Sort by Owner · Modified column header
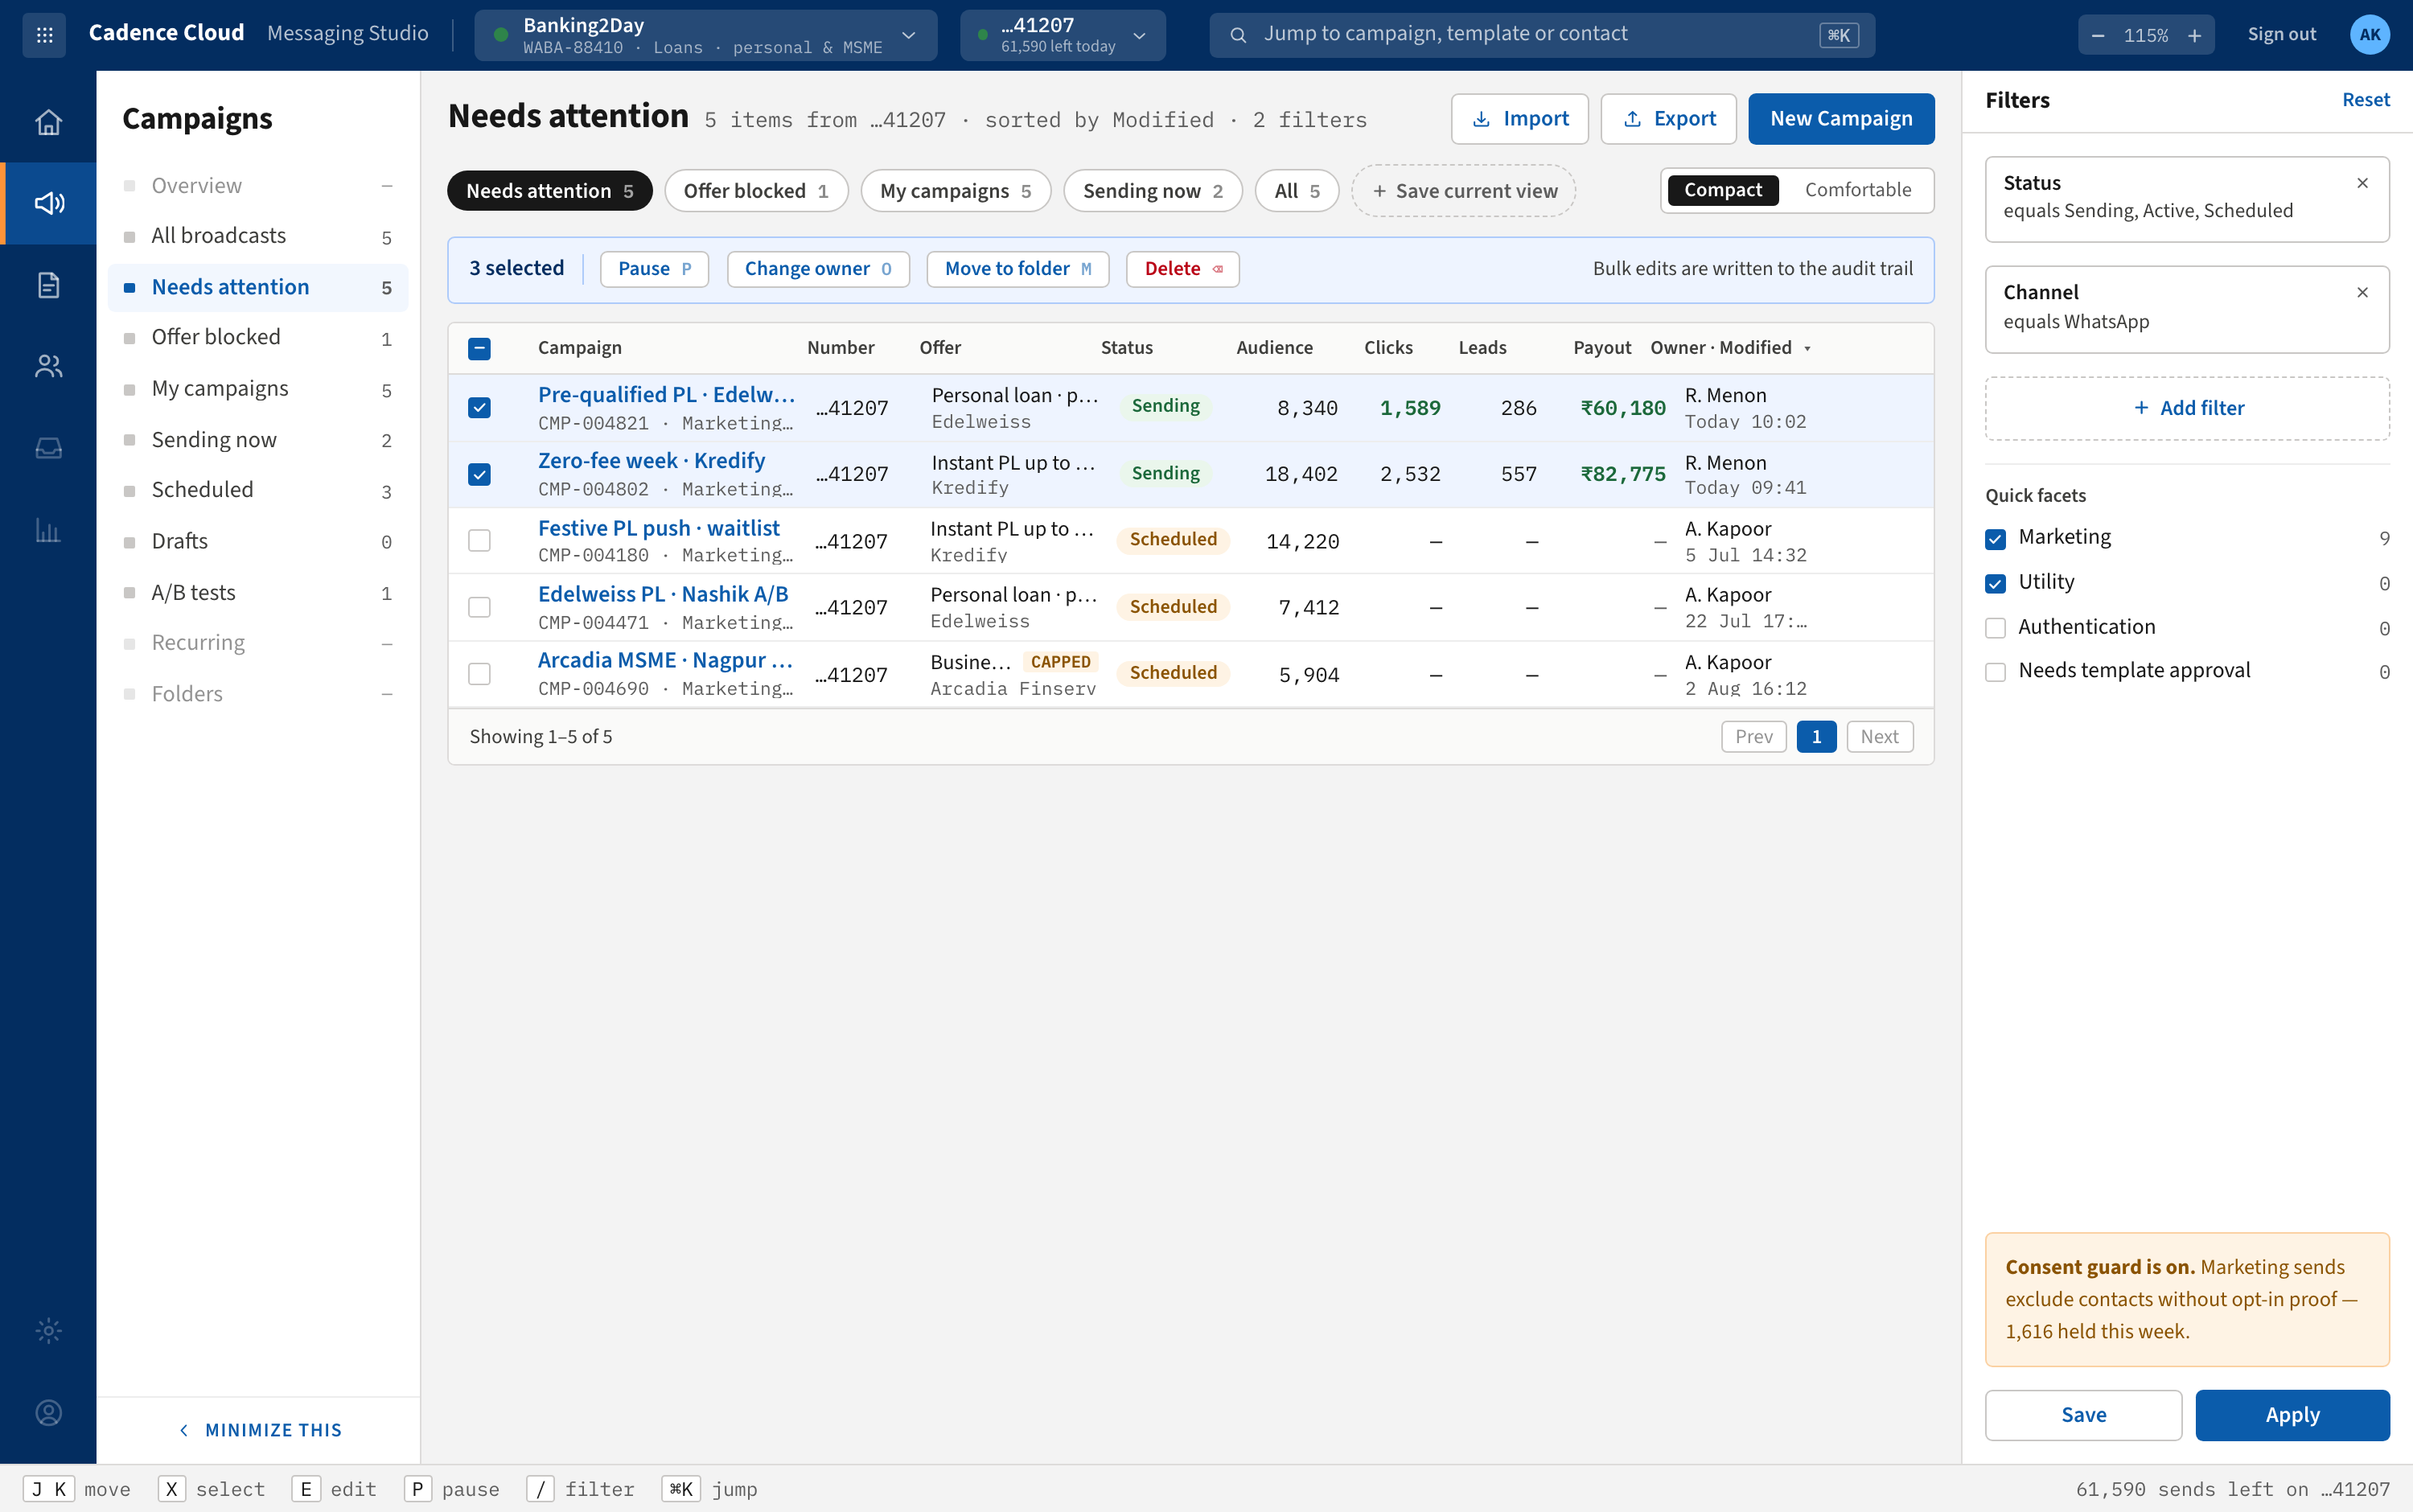Image resolution: width=2413 pixels, height=1512 pixels. (x=1730, y=348)
